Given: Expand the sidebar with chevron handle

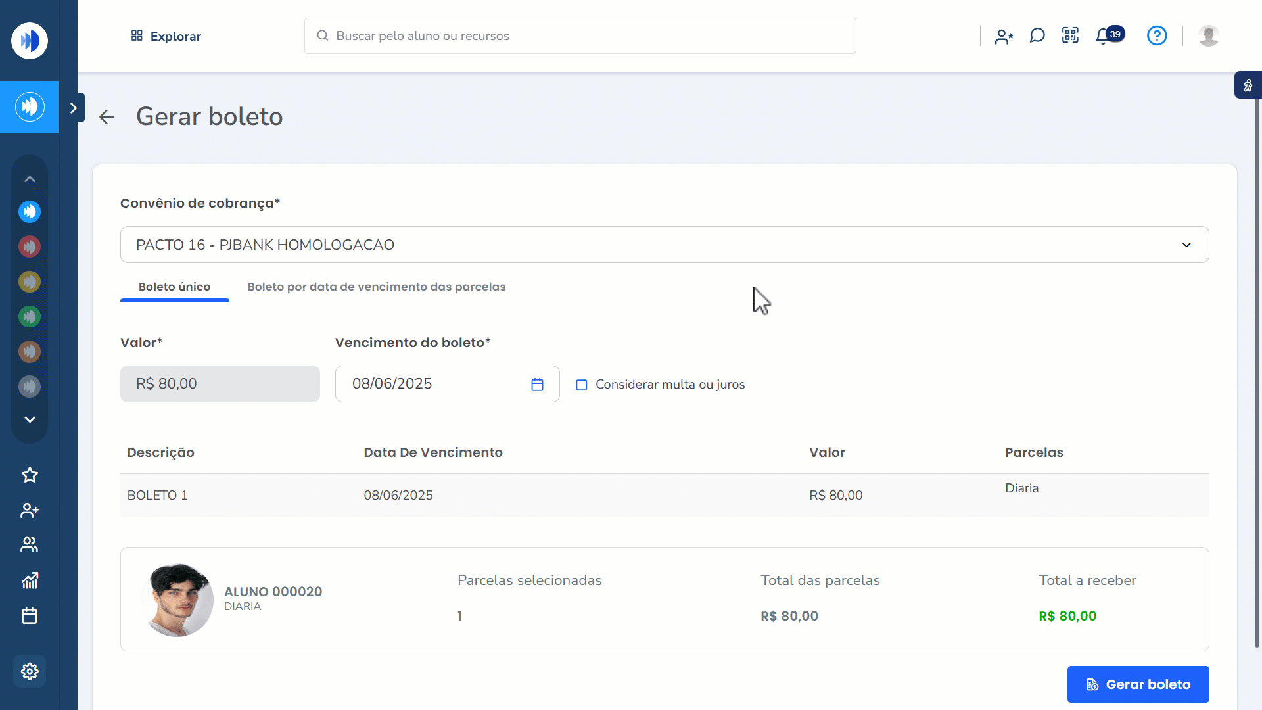Looking at the screenshot, I should click(x=74, y=108).
